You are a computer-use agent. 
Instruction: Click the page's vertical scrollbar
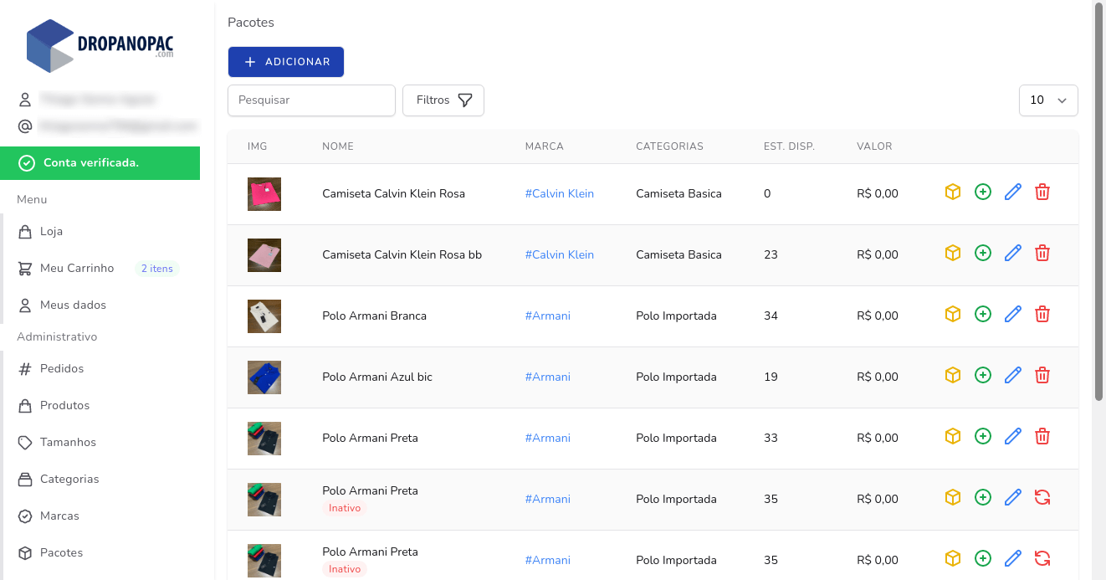[1099, 201]
